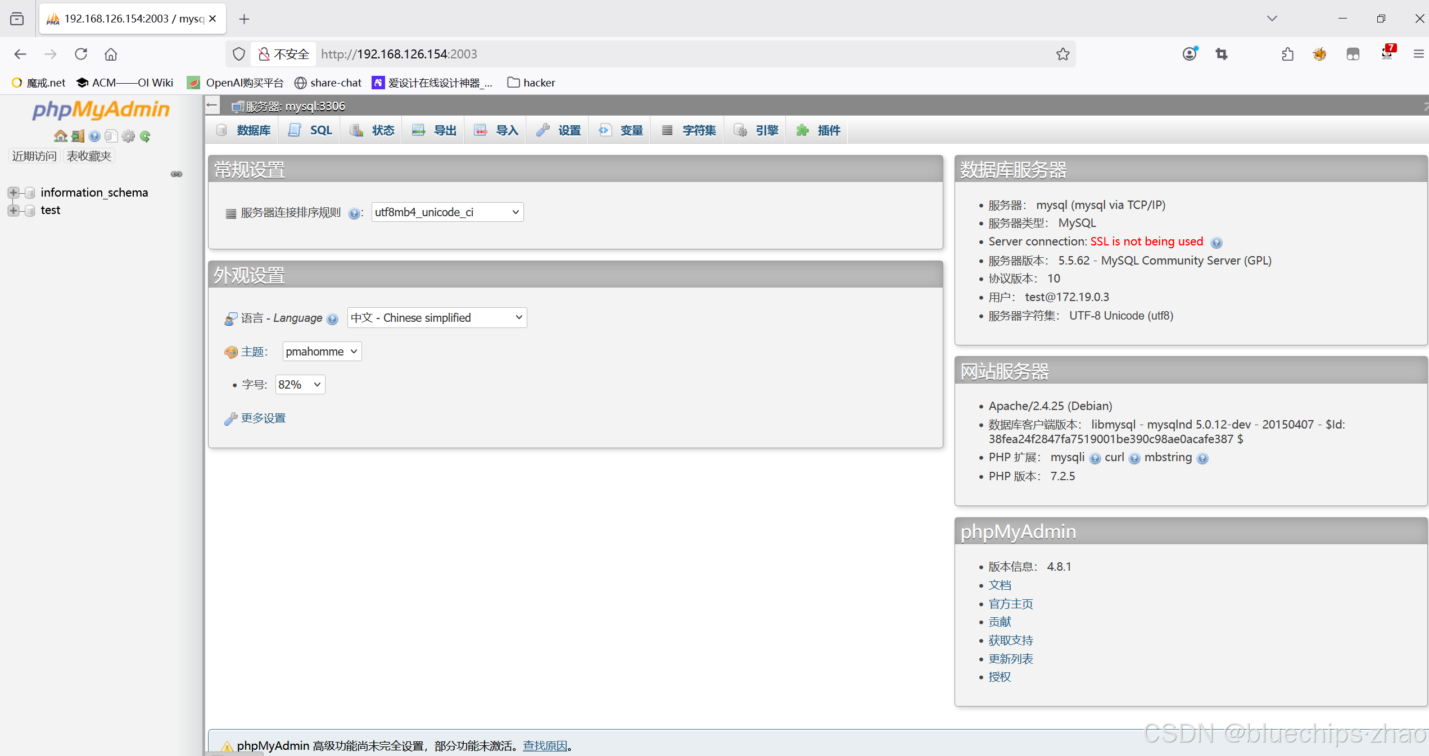Click the navigation panel settings gear icon

tap(128, 136)
